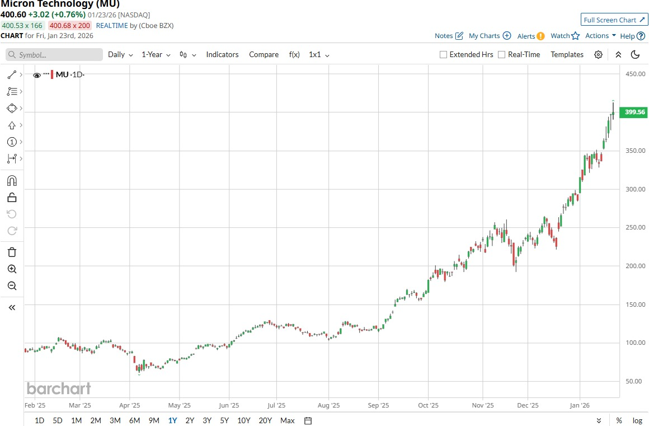Viewport: 649px width, 426px height.
Task: Open the 1x1 grid layout dropdown
Action: pos(319,55)
